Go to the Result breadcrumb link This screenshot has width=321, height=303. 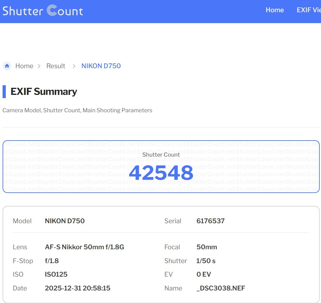[56, 66]
